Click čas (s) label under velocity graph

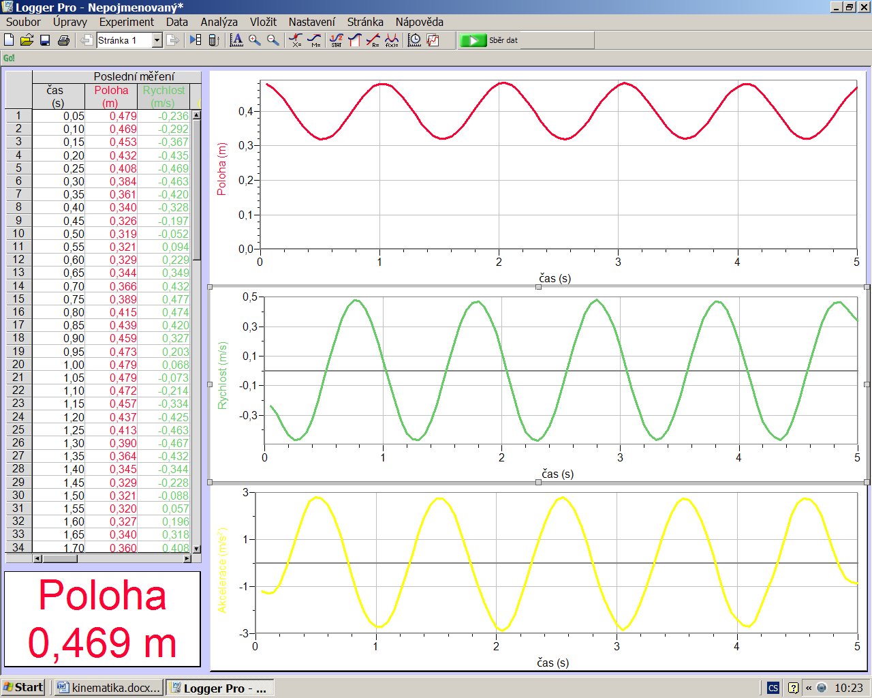tap(557, 474)
